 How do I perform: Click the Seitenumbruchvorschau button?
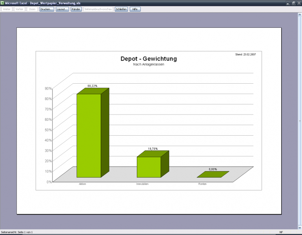coord(98,9)
